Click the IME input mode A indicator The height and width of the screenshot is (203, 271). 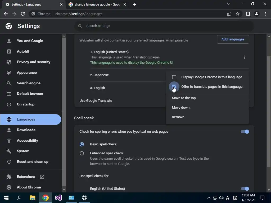tap(227, 198)
